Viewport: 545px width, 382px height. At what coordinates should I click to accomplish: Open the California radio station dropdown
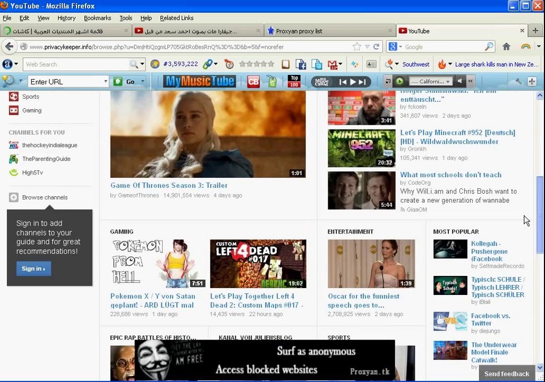448,82
